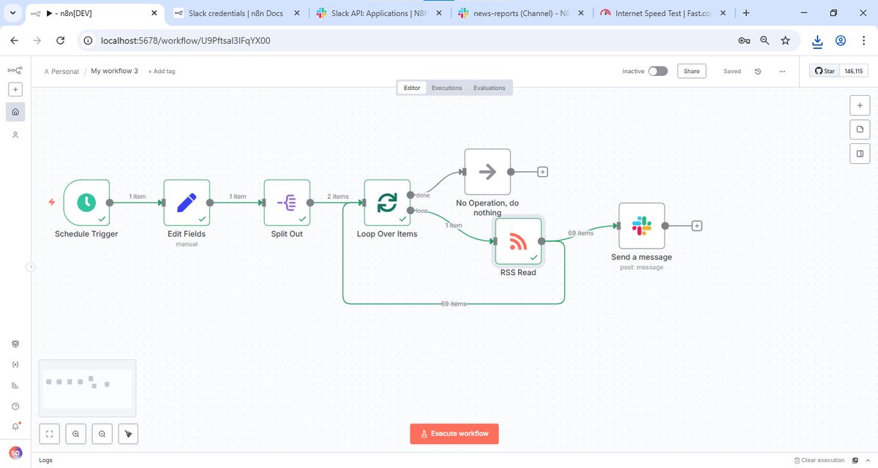Image resolution: width=878 pixels, height=468 pixels.
Task: Zoom in on the canvas
Action: click(76, 434)
